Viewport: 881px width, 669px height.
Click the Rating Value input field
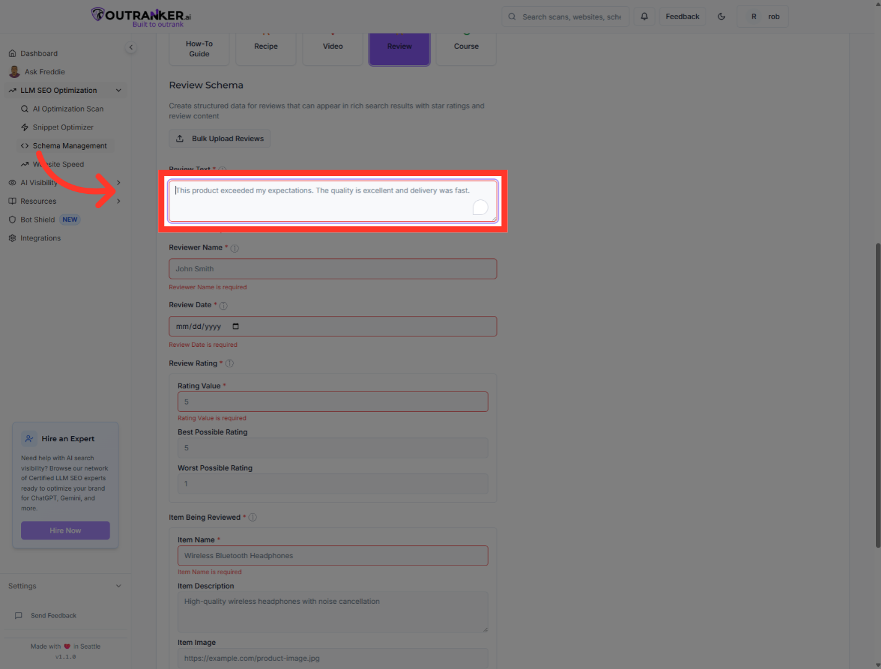[333, 401]
